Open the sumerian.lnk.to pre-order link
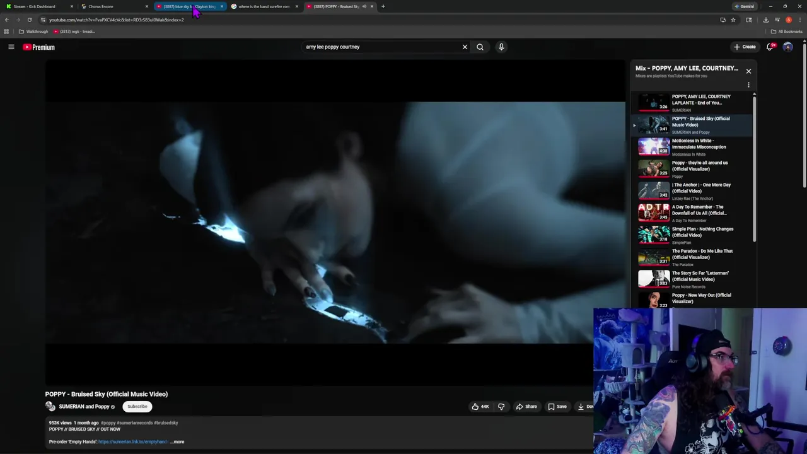Screen dimensions: 807x454 click(133, 442)
